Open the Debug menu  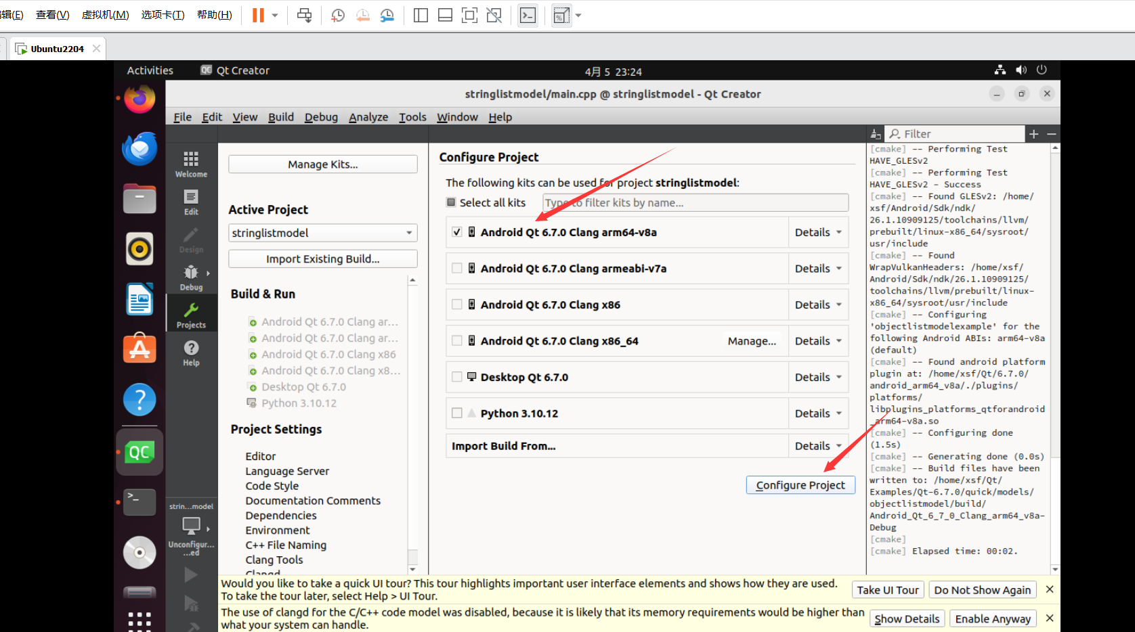click(321, 117)
